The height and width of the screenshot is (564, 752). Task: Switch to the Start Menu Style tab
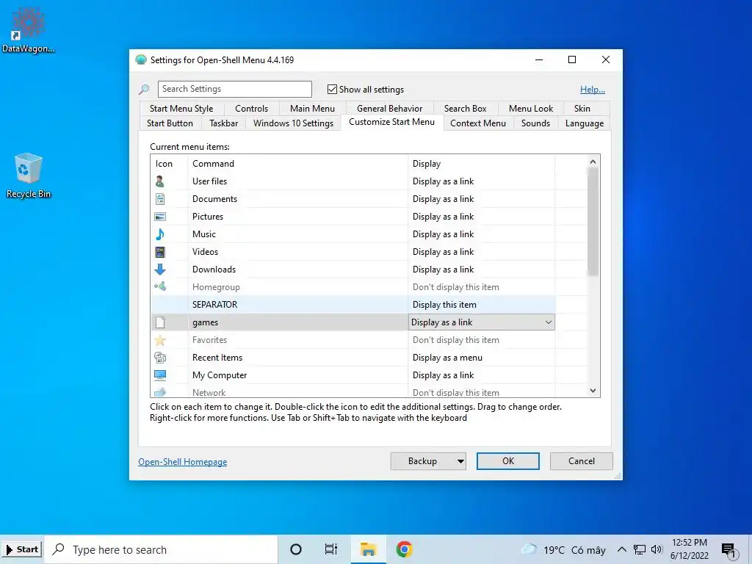tap(181, 109)
